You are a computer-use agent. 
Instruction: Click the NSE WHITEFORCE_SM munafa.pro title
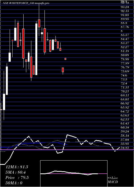[x=26, y=3]
